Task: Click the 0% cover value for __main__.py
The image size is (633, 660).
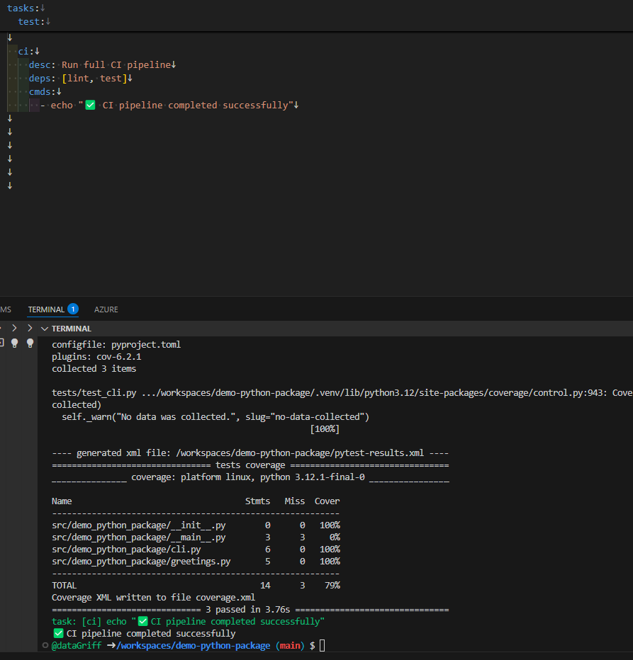Action: coord(335,537)
